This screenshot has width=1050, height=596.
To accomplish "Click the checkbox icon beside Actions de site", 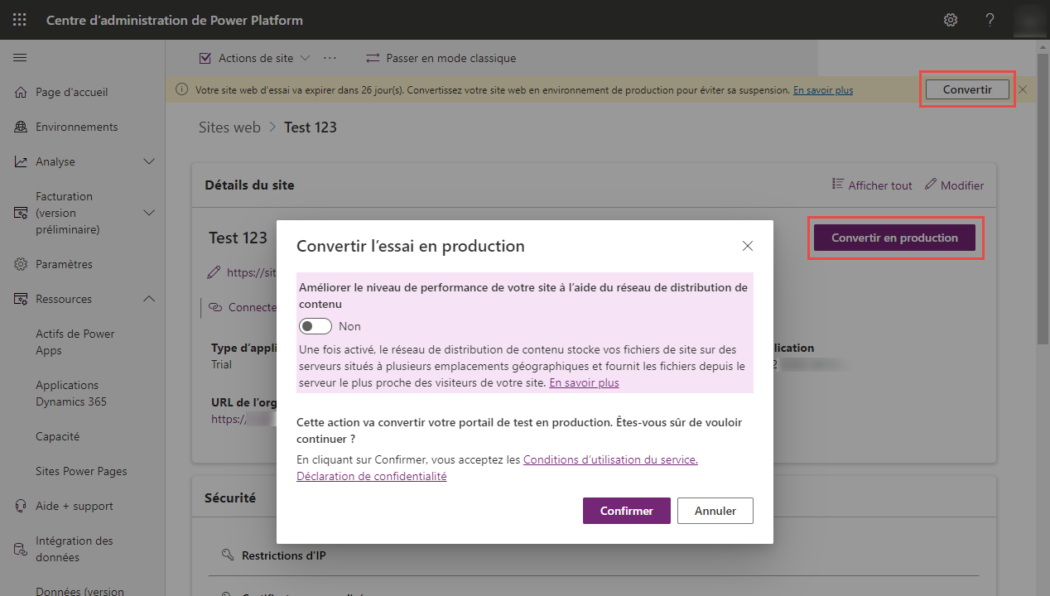I will (x=205, y=57).
